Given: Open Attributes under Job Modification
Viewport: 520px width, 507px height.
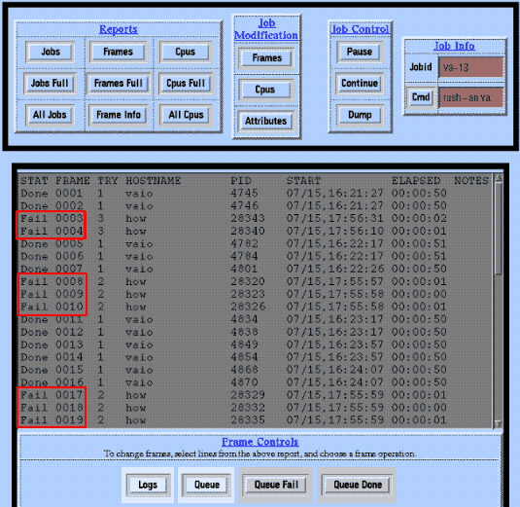Looking at the screenshot, I should [265, 121].
